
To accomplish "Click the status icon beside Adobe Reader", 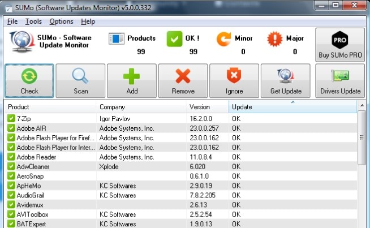I will tap(11, 157).
